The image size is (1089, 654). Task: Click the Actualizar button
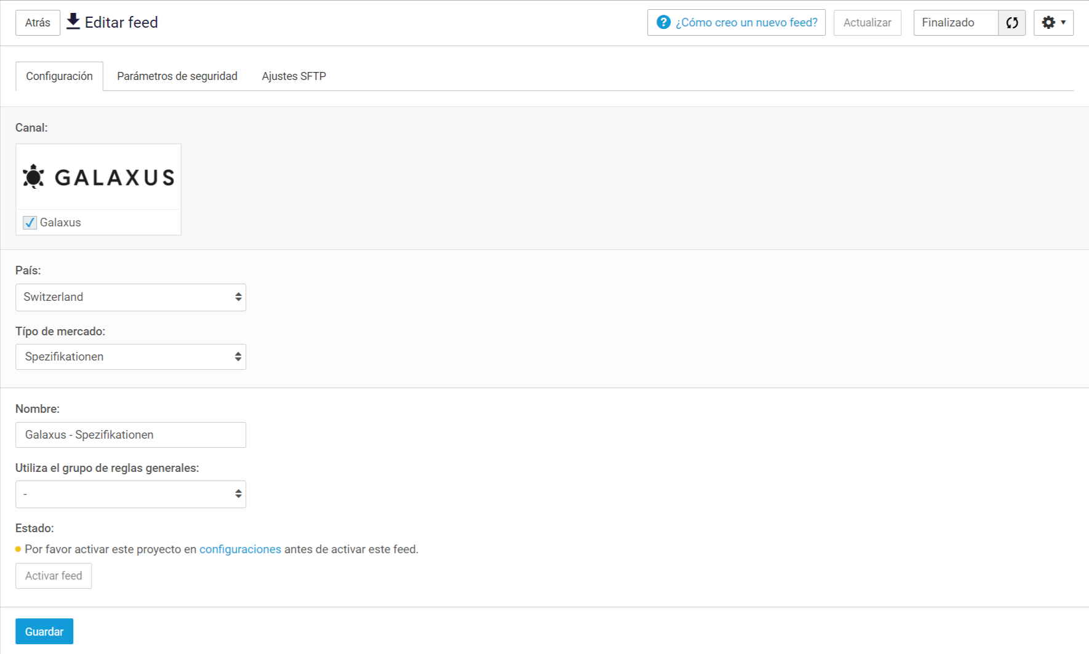pyautogui.click(x=867, y=23)
